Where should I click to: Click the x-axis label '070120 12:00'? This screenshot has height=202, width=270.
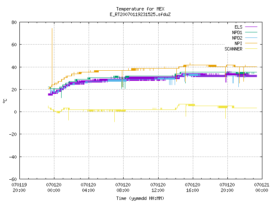click(158, 188)
